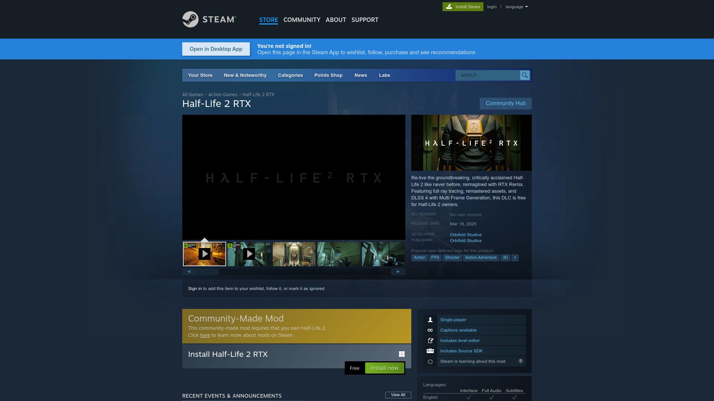Click the Source SDK toolbox icon
The width and height of the screenshot is (714, 401).
[430, 351]
